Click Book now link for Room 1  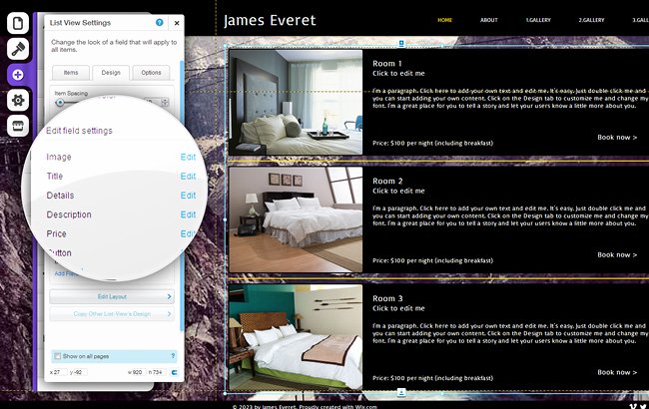(617, 138)
